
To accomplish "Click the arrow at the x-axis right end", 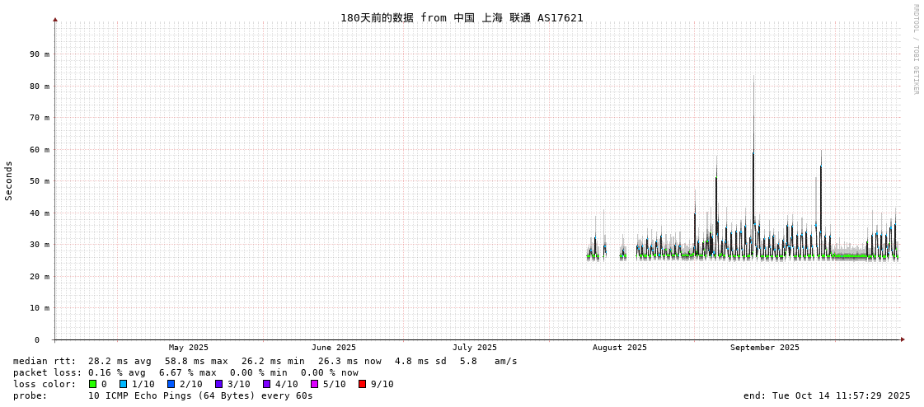I will point(903,339).
